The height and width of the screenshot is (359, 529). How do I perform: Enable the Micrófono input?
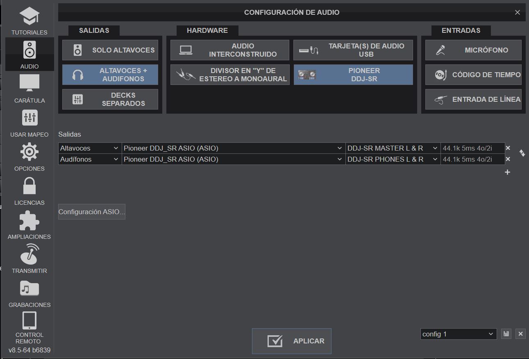coord(473,50)
